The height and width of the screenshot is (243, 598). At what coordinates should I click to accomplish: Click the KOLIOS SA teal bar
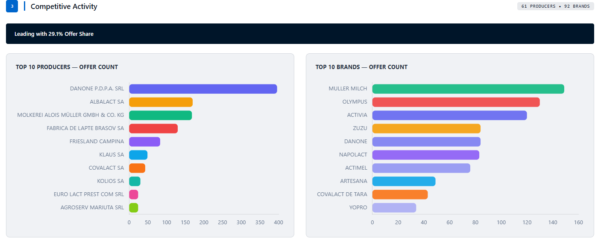coord(135,181)
